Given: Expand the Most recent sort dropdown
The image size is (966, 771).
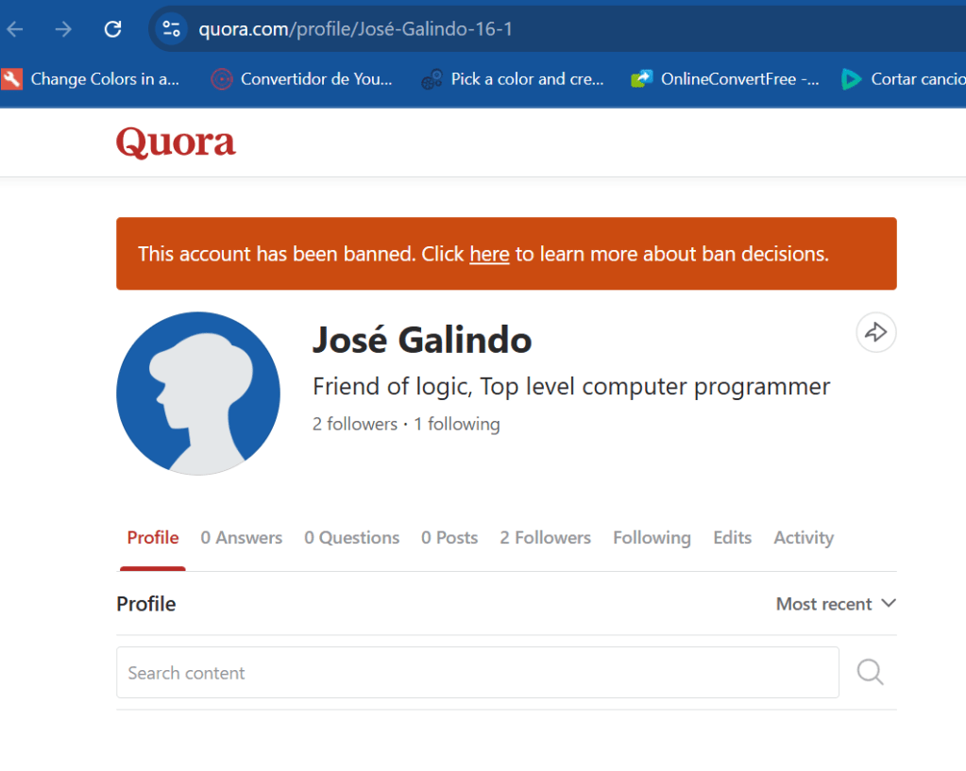Looking at the screenshot, I should click(836, 604).
